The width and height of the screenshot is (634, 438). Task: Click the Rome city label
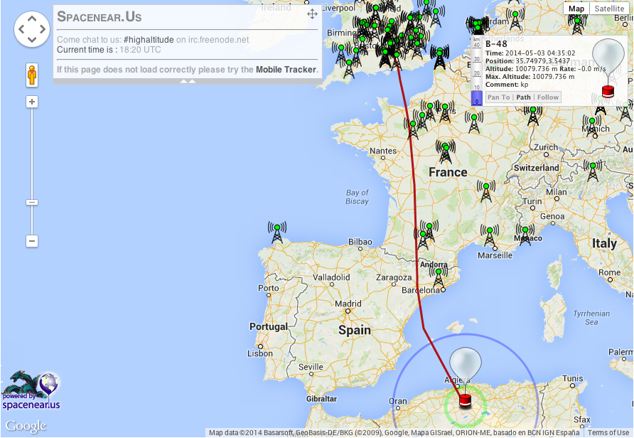coord(609,272)
